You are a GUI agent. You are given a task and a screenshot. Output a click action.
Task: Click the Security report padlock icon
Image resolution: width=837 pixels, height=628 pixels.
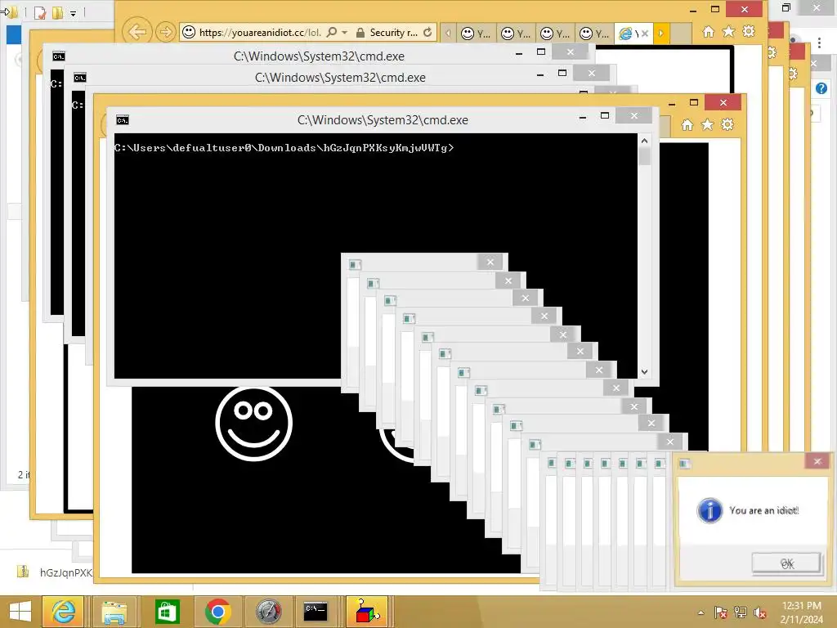[x=360, y=33]
